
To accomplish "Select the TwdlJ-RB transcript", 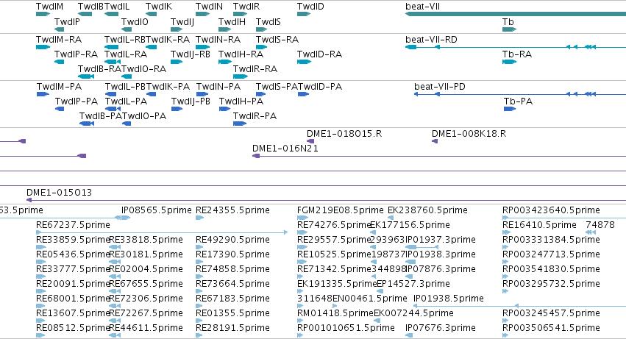I will (x=177, y=62).
